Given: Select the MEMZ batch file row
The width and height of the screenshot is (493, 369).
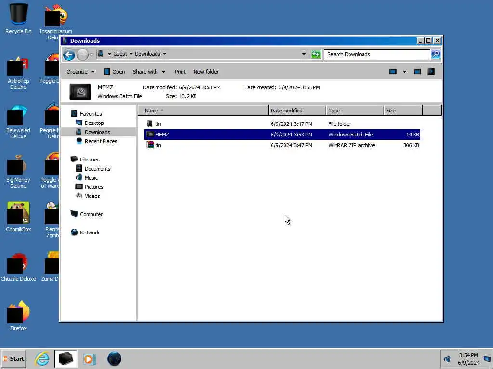Looking at the screenshot, I should point(282,135).
